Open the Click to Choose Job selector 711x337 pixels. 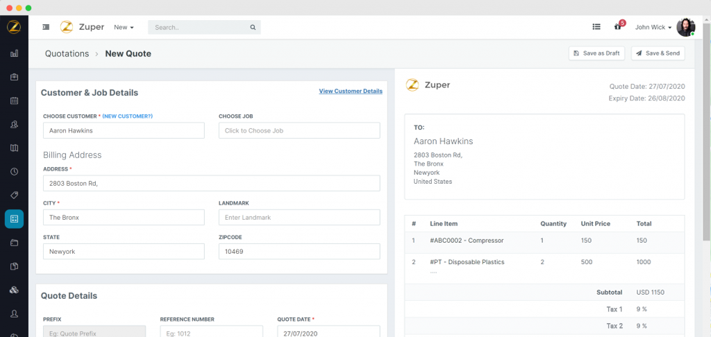(x=299, y=130)
